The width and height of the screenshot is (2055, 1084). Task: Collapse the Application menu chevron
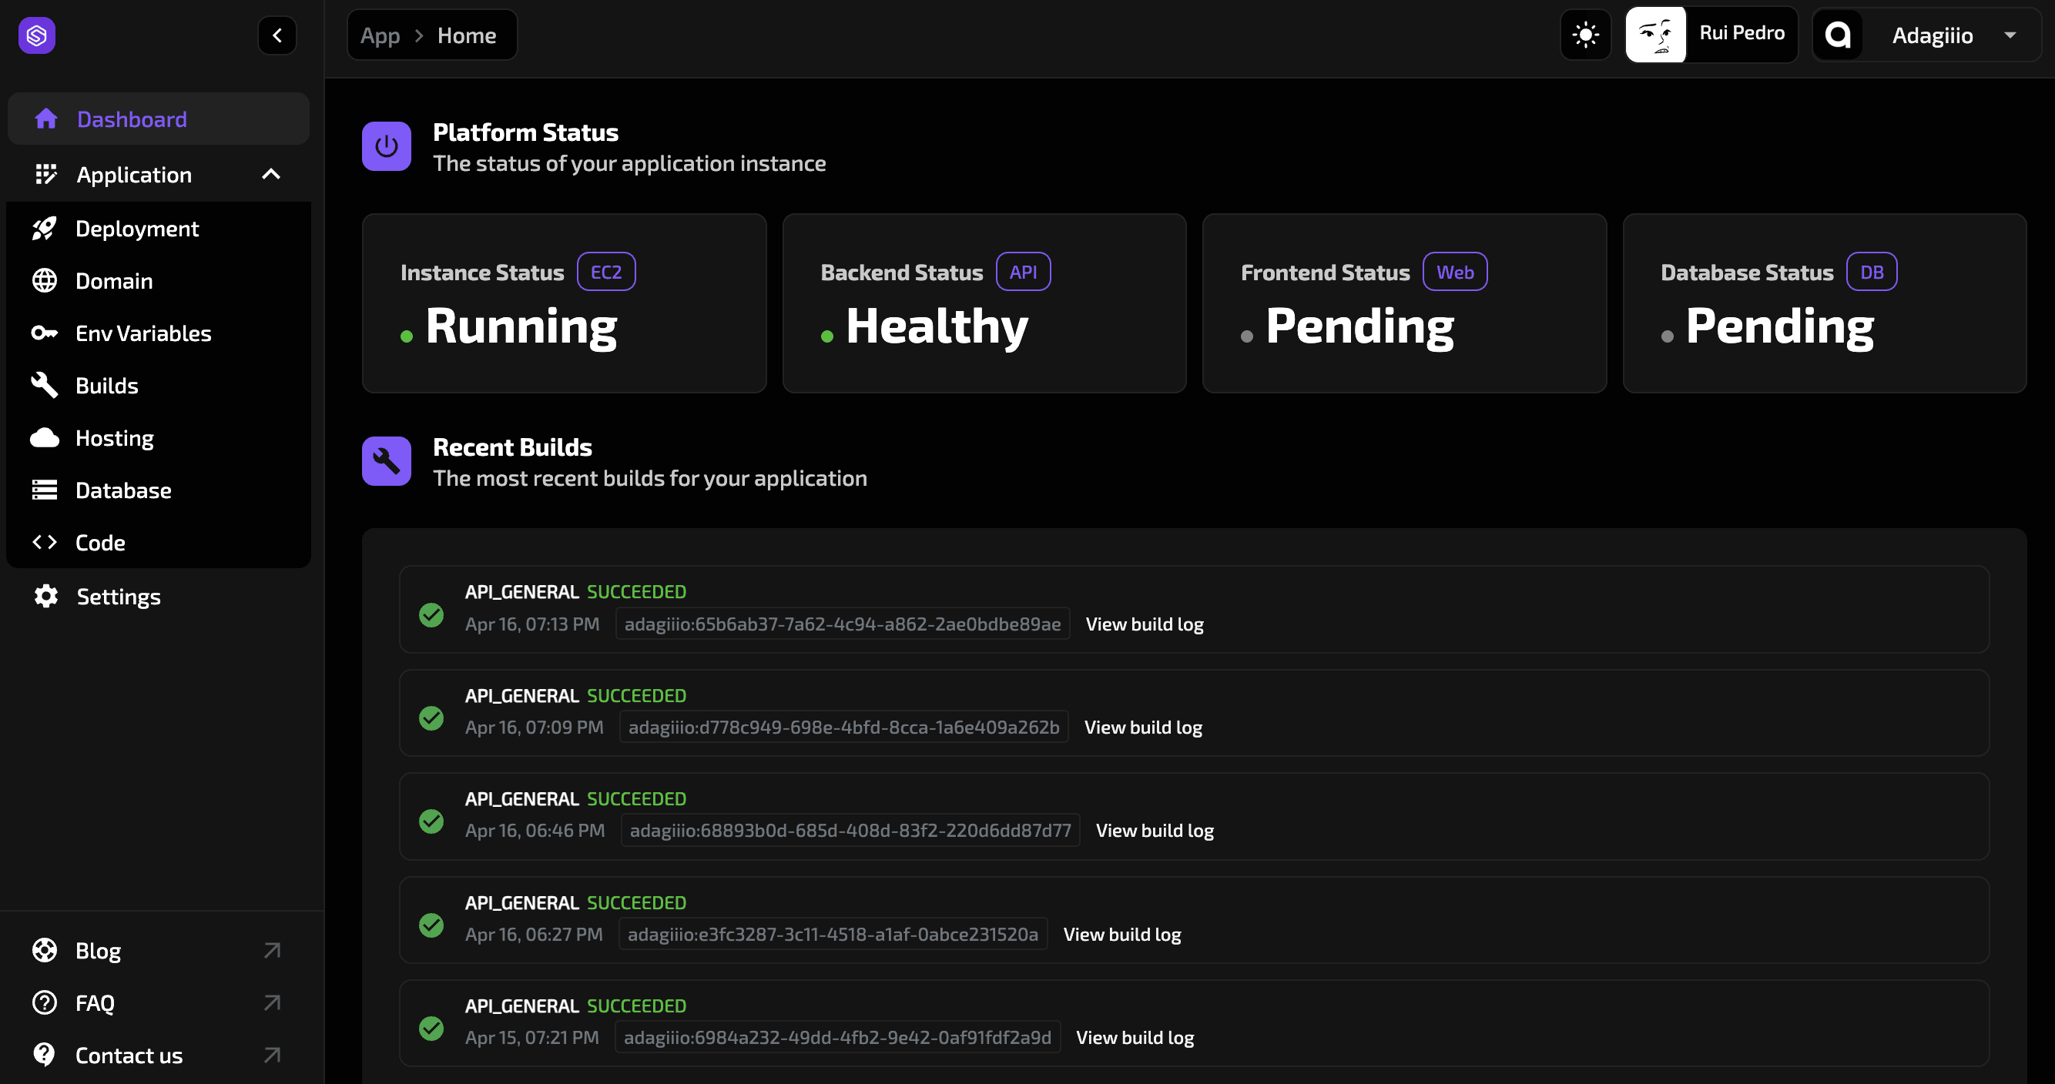(x=271, y=174)
